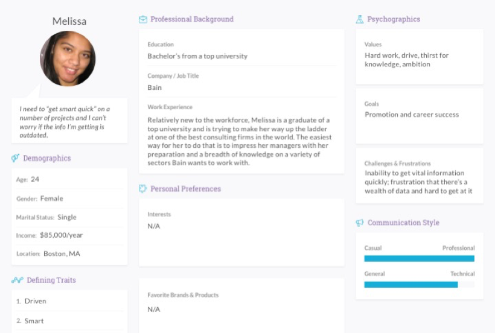Click the Location Boston, MA row
This screenshot has width=495, height=333.
69,254
